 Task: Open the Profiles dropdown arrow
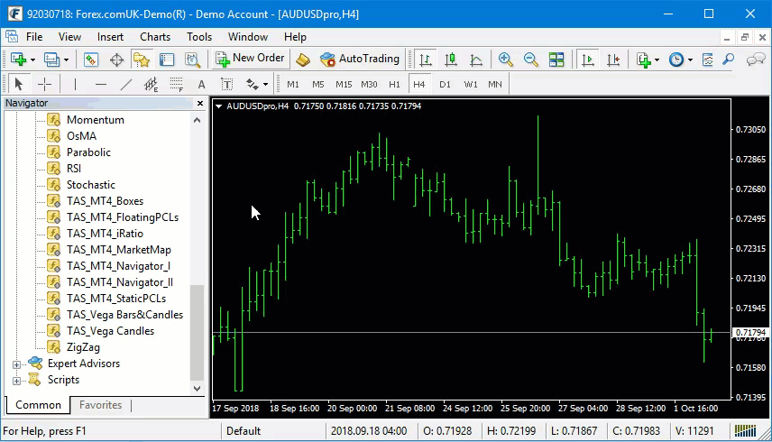click(66, 60)
